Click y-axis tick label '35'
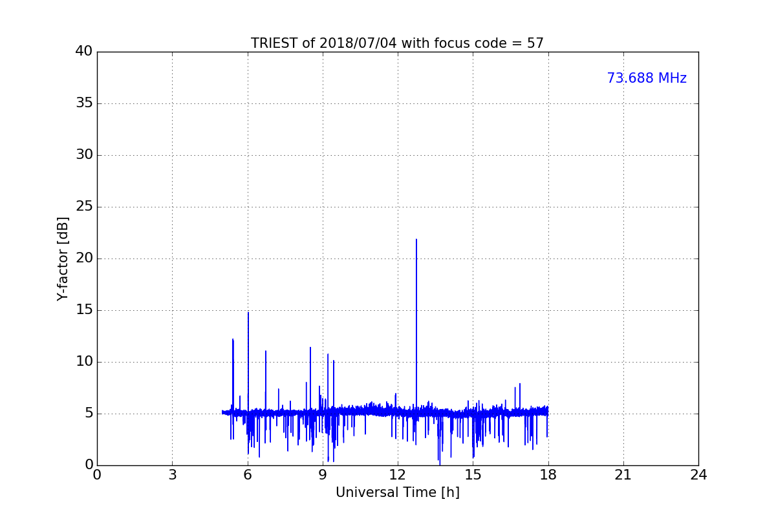Image resolution: width=776 pixels, height=517 pixels. tap(84, 103)
